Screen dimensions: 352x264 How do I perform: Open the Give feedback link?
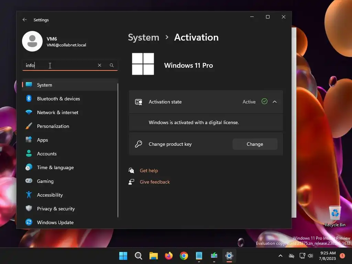tap(155, 182)
